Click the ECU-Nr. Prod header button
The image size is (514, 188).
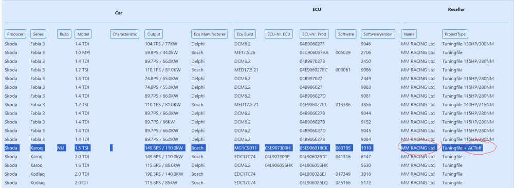pos(314,34)
